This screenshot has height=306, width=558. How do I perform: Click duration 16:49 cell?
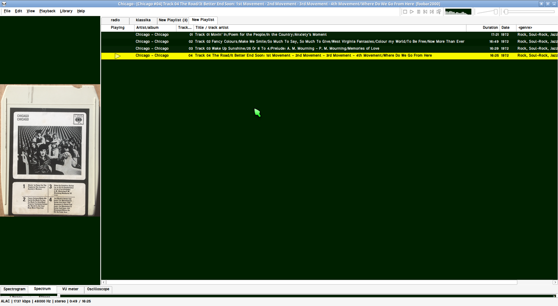pos(494,42)
